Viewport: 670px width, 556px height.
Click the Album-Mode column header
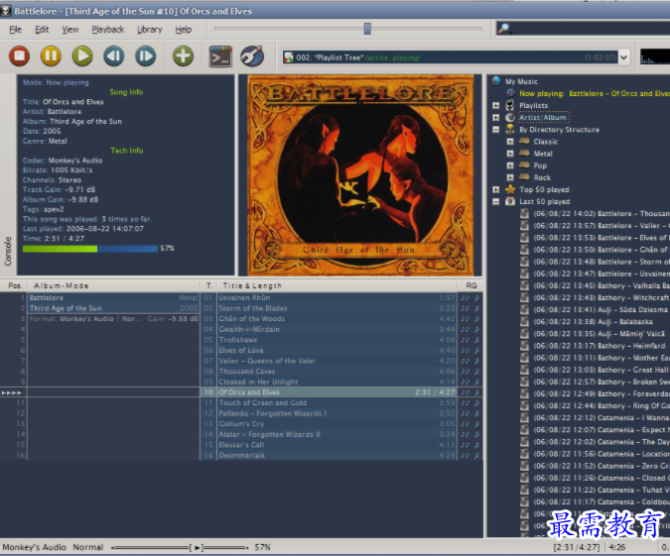coord(113,285)
